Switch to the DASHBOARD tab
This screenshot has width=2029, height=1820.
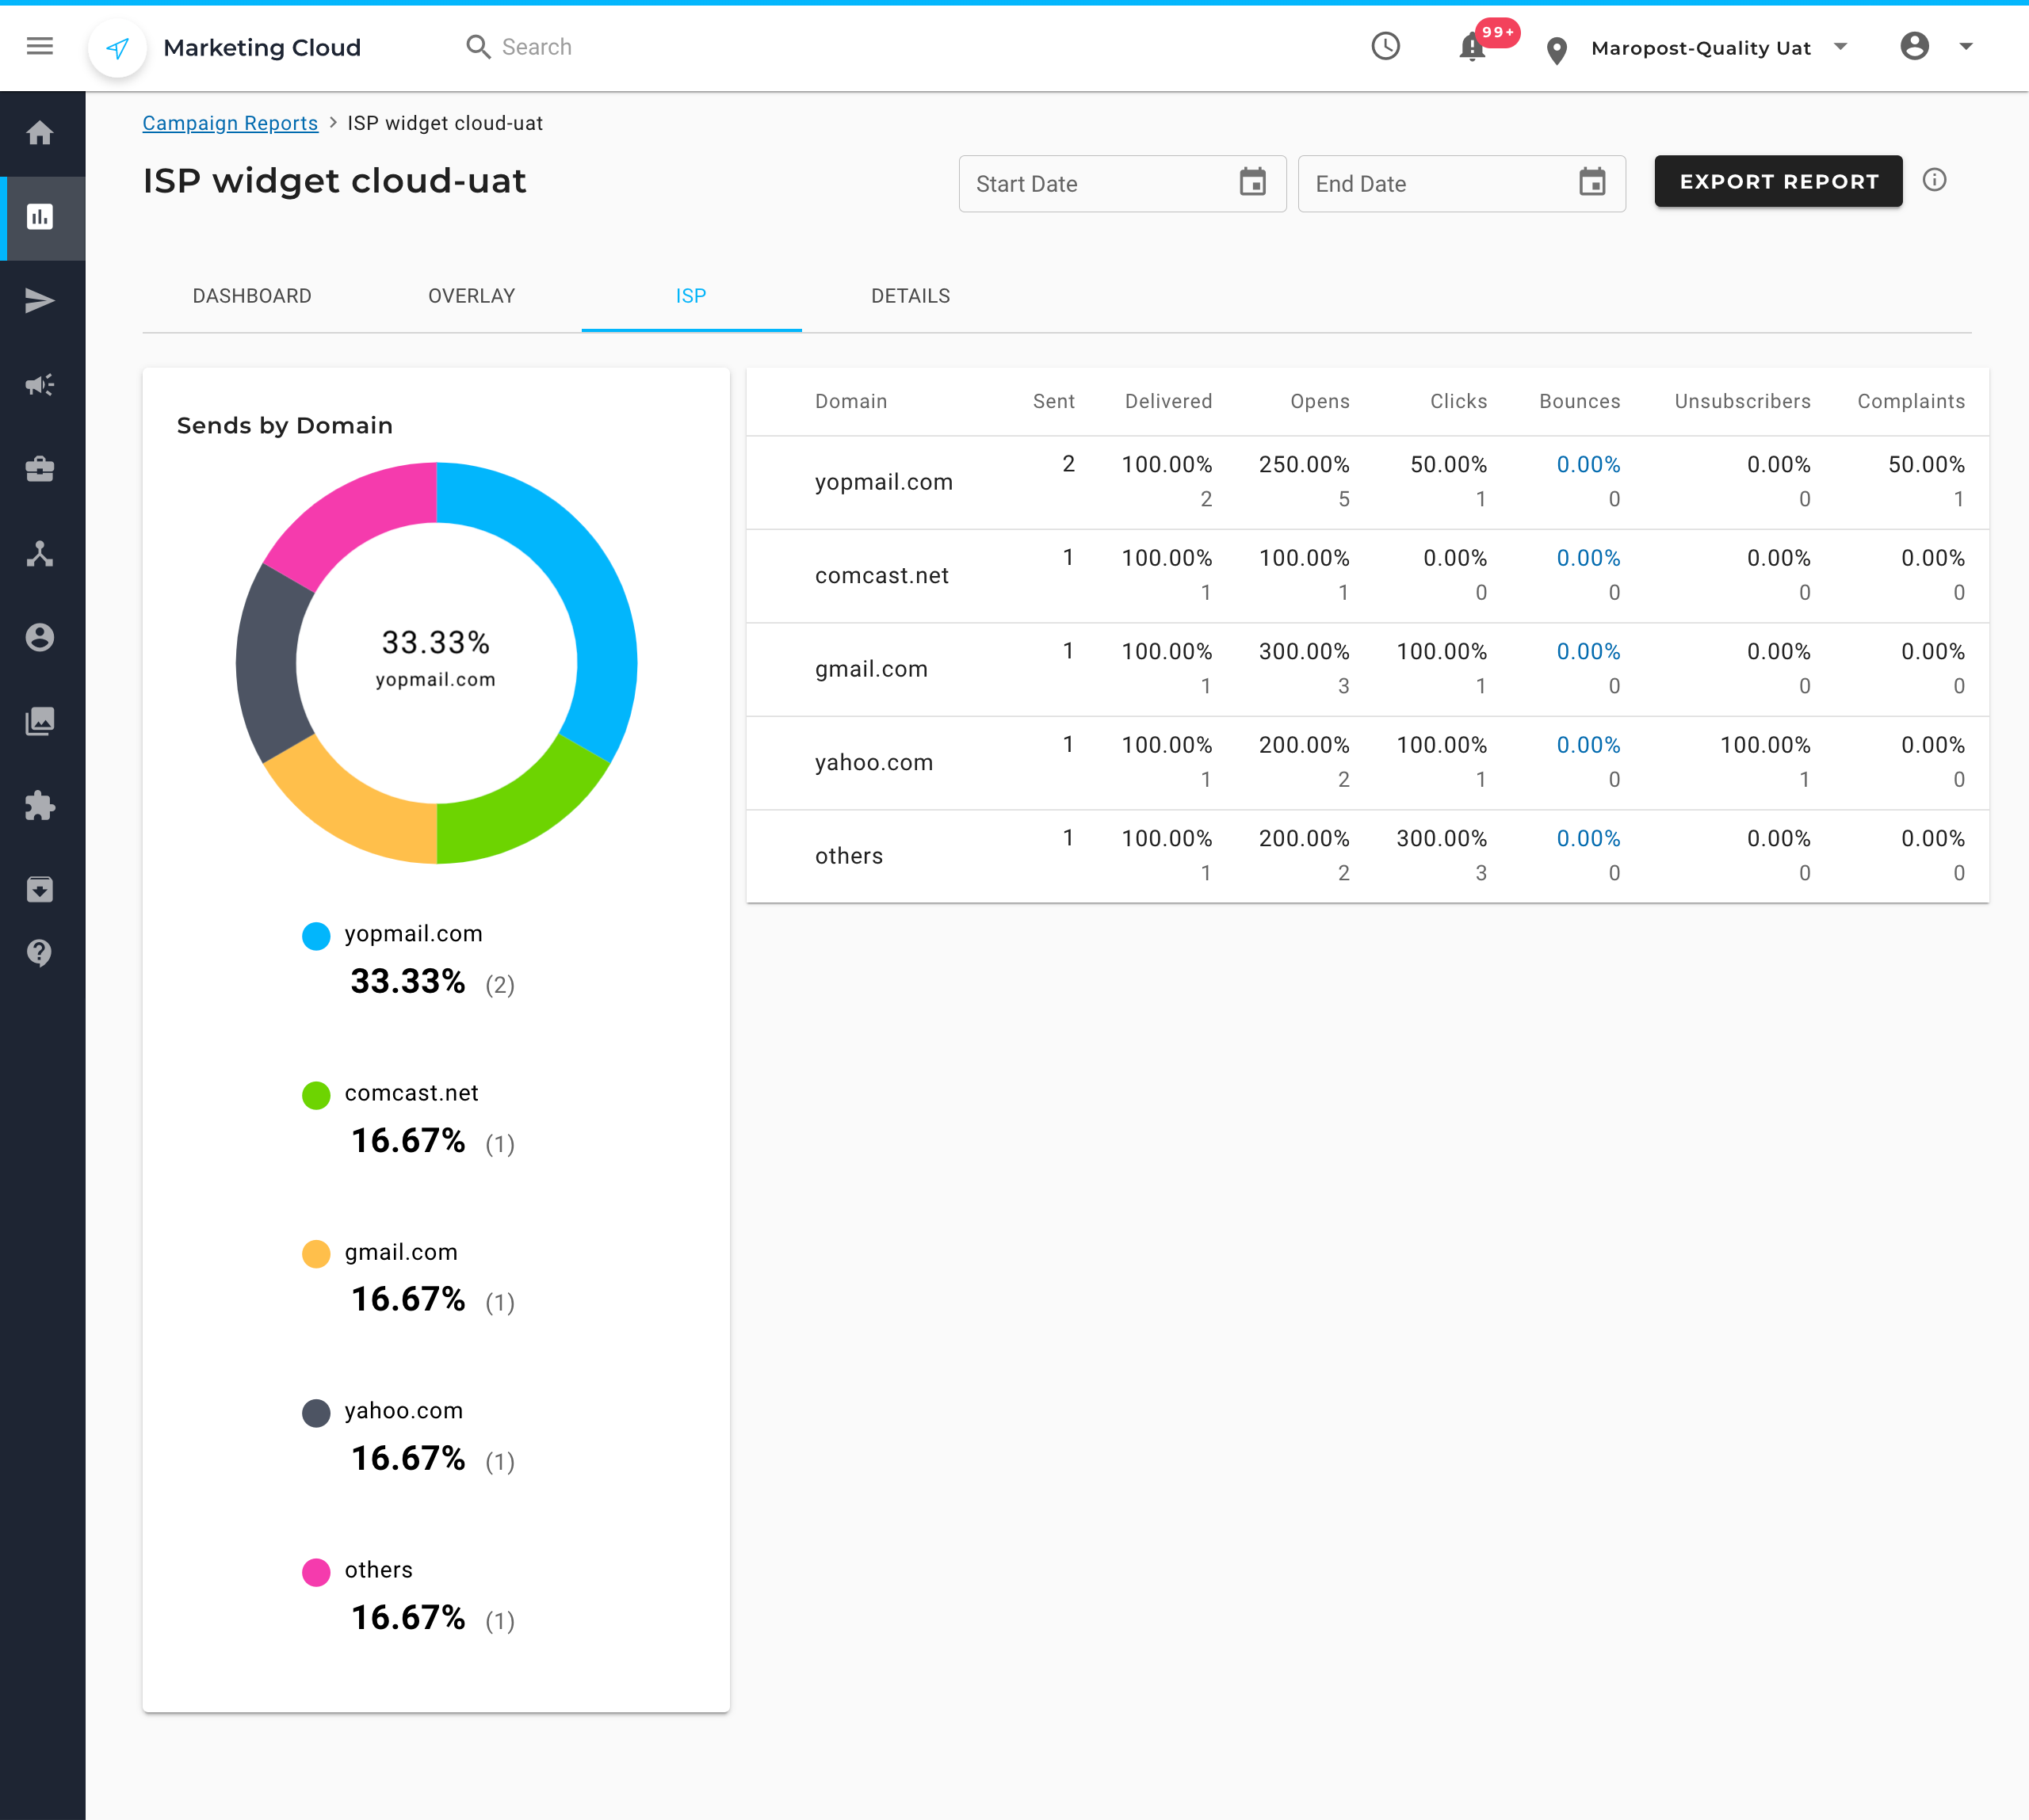(252, 296)
